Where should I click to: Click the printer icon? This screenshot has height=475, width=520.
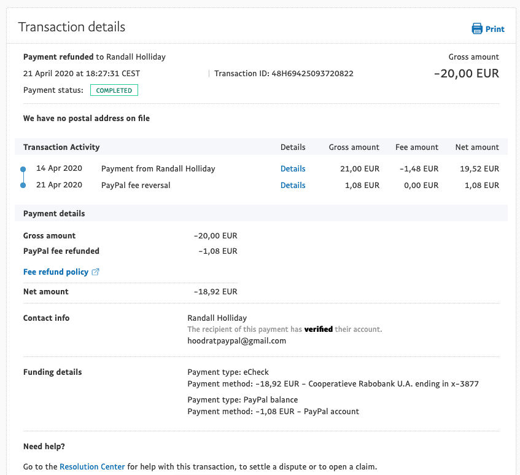pyautogui.click(x=477, y=28)
